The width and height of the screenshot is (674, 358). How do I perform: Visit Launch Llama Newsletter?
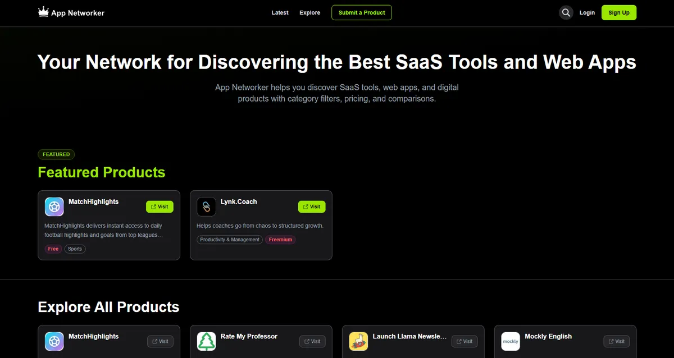pyautogui.click(x=464, y=341)
